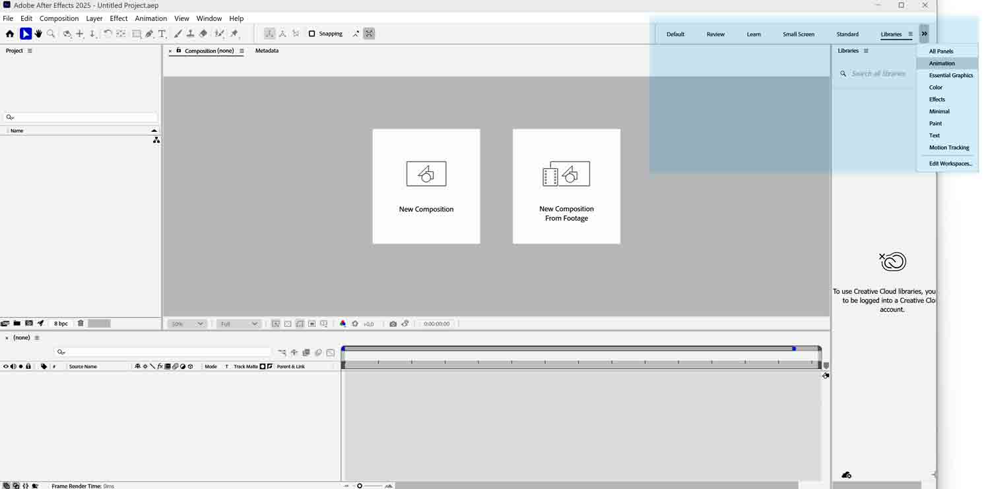Screen dimensions: 990x489
Task: Collapse the workspace overflow chevron
Action: click(924, 34)
